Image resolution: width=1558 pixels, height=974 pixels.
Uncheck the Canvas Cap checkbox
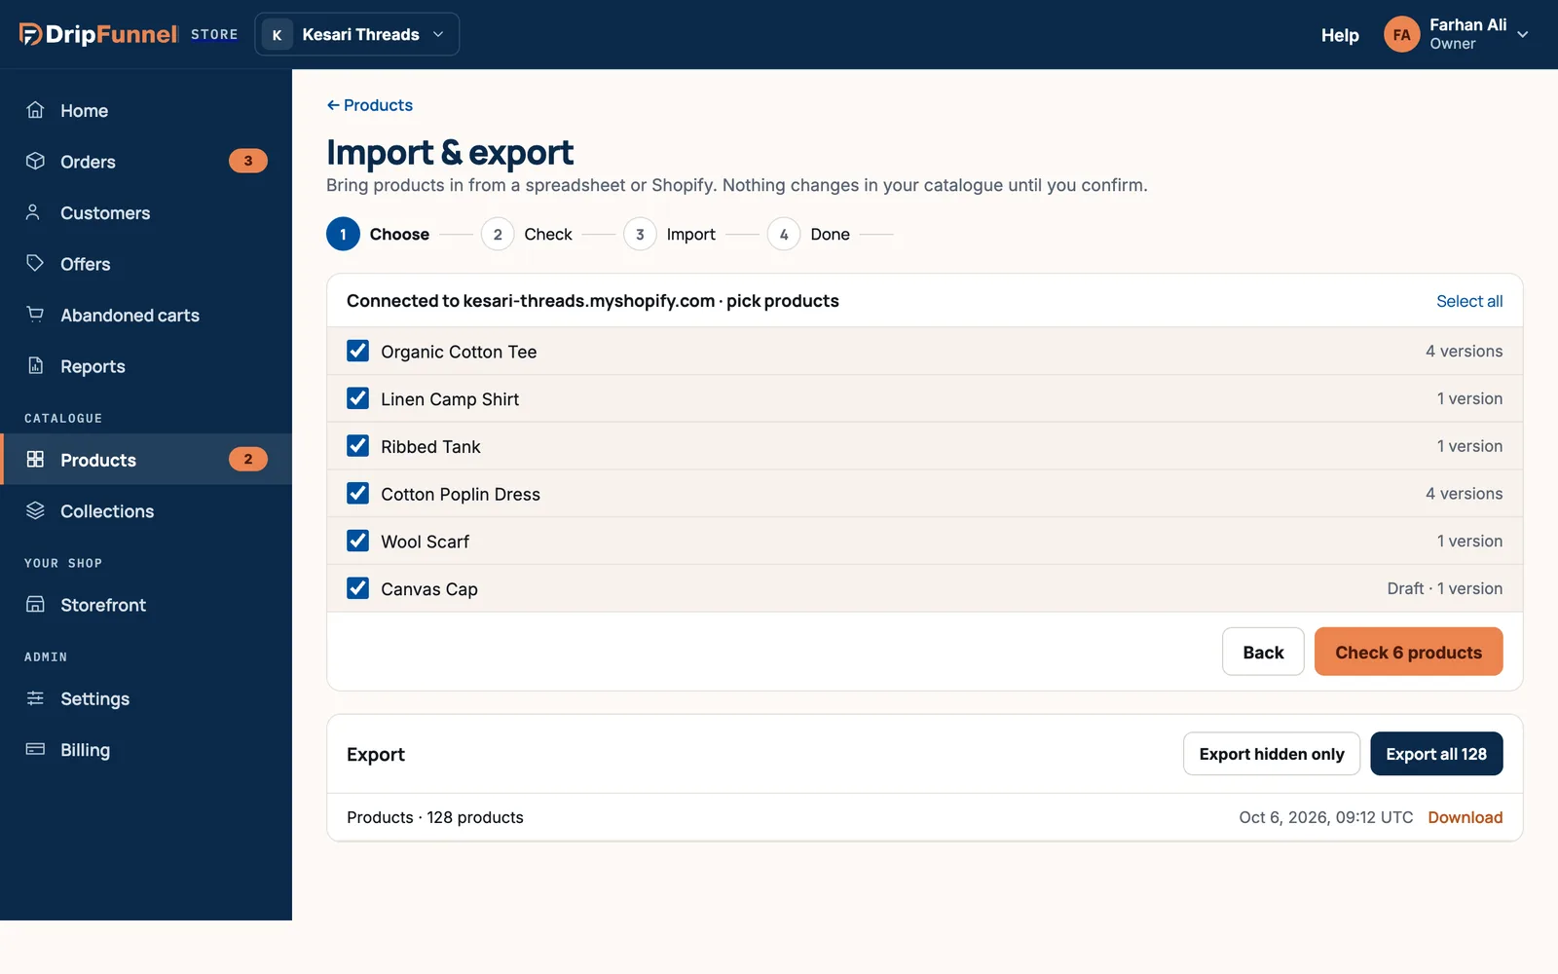(357, 588)
